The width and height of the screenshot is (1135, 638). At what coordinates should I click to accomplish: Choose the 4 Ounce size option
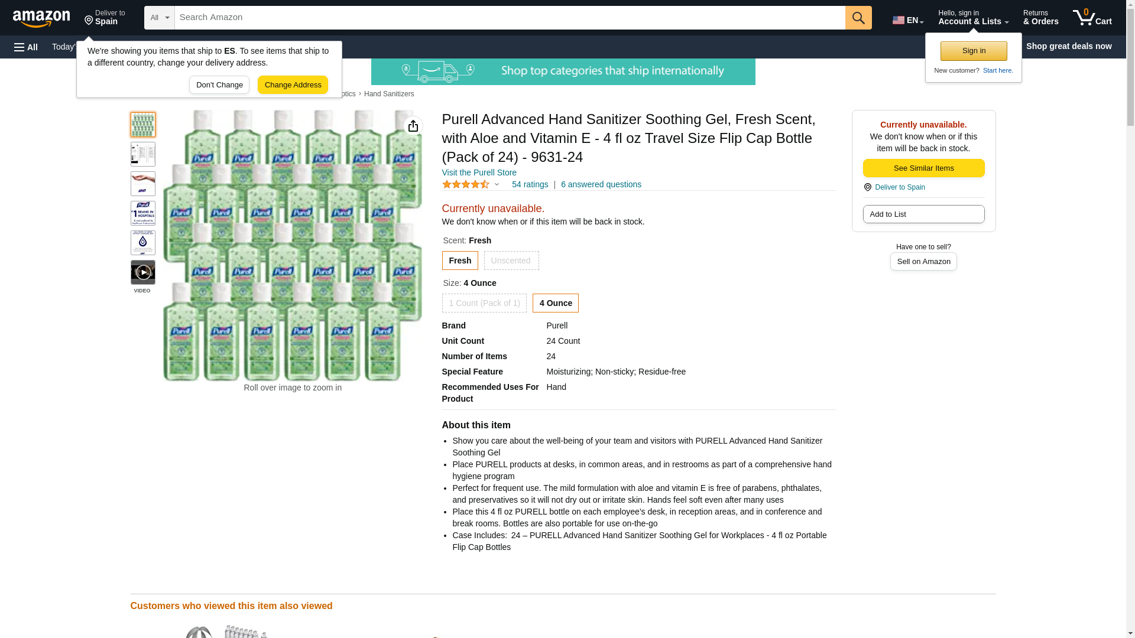tap(555, 303)
